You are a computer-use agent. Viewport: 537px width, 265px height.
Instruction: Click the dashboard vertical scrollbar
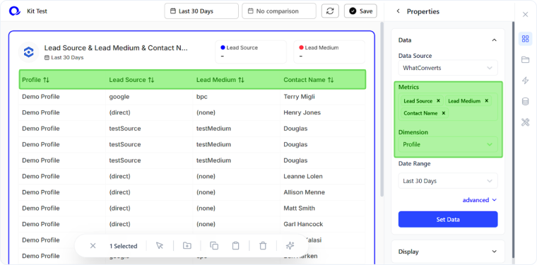click(x=382, y=110)
